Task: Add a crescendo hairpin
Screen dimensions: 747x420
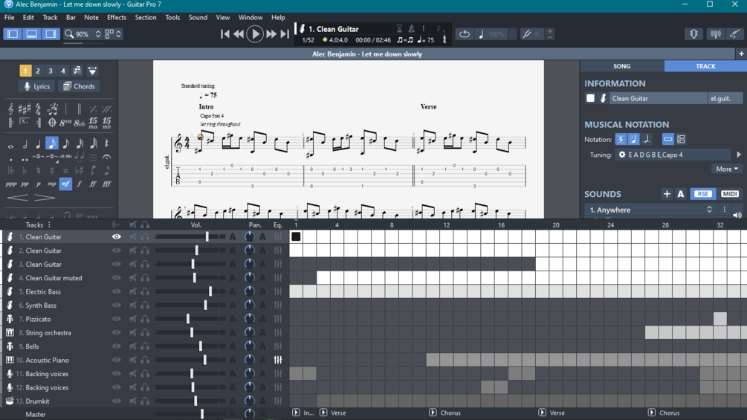Action: [18, 198]
